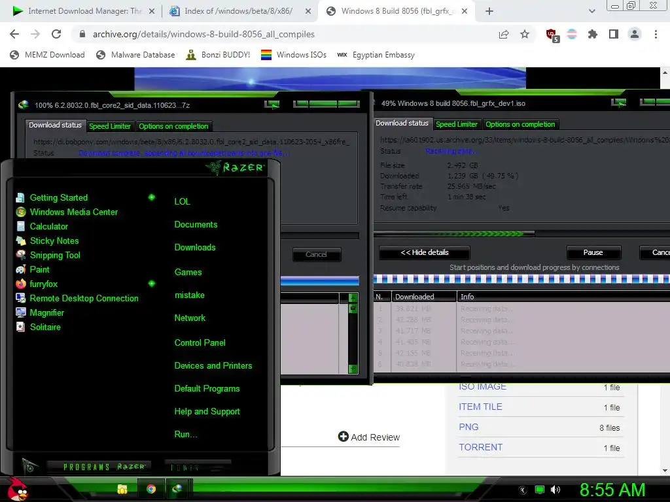The width and height of the screenshot is (670, 502).
Task: Open the Chrome profile avatar
Action: (635, 34)
